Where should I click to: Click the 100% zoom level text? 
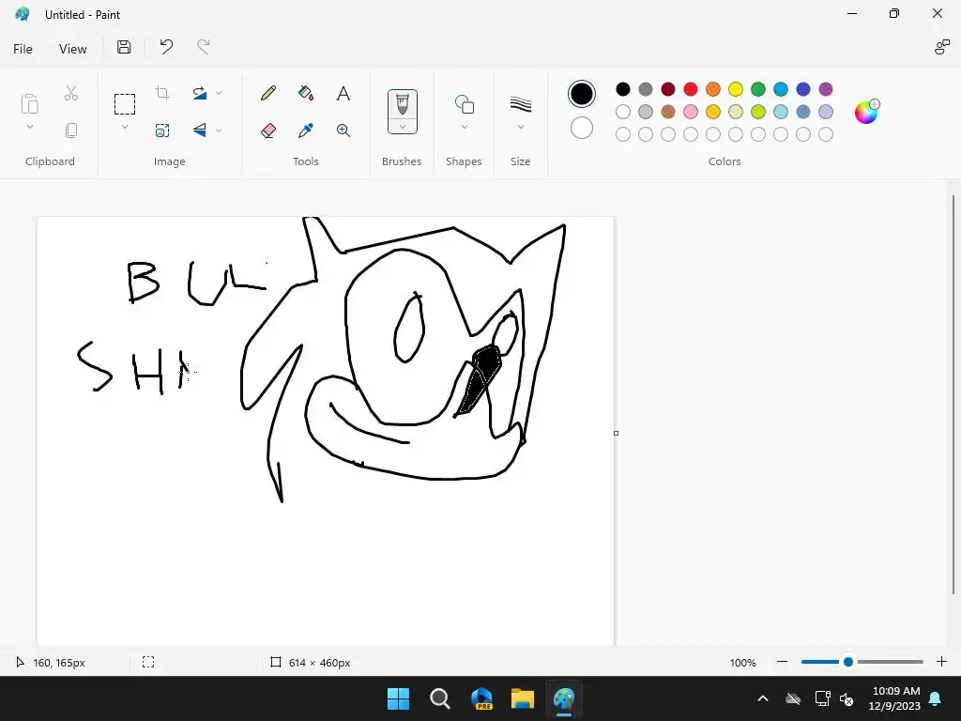(743, 663)
